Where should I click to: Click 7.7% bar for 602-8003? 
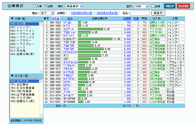click(x=90, y=56)
